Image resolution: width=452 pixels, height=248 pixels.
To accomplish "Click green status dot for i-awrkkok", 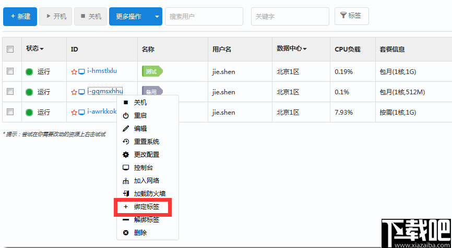I will point(29,112).
